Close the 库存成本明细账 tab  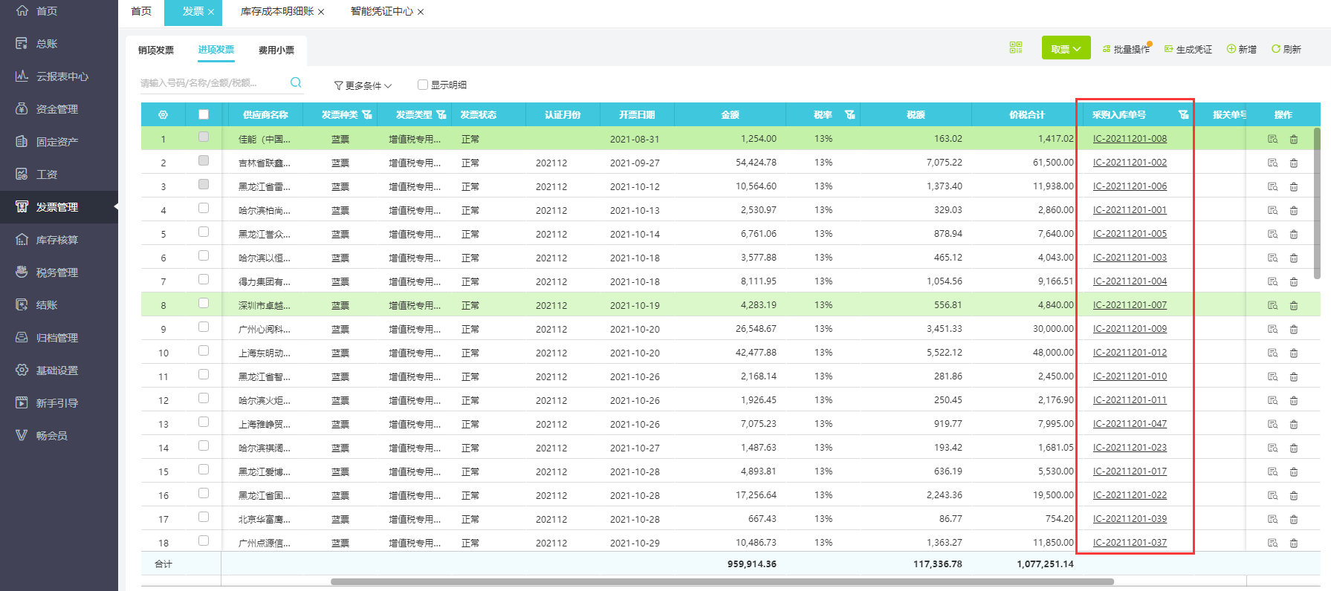321,12
